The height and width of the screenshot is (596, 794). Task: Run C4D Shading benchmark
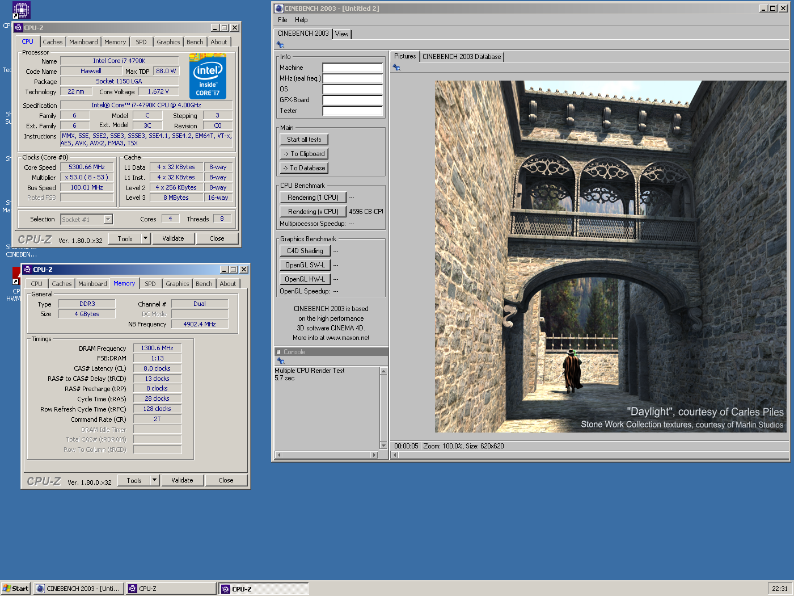(305, 251)
